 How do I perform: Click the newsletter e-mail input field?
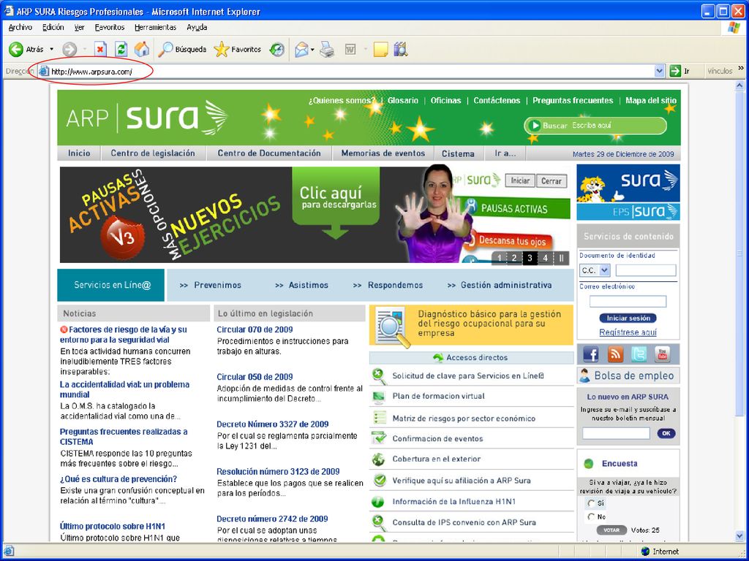pos(616,433)
